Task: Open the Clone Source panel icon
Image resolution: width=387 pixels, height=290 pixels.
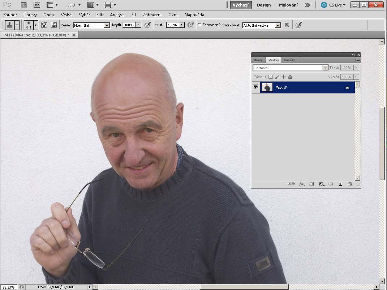Action: pyautogui.click(x=54, y=25)
